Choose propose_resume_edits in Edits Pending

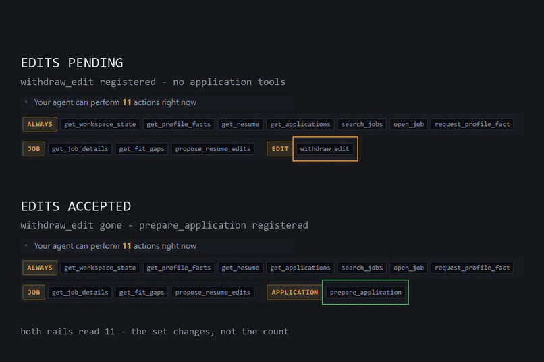pyautogui.click(x=213, y=148)
